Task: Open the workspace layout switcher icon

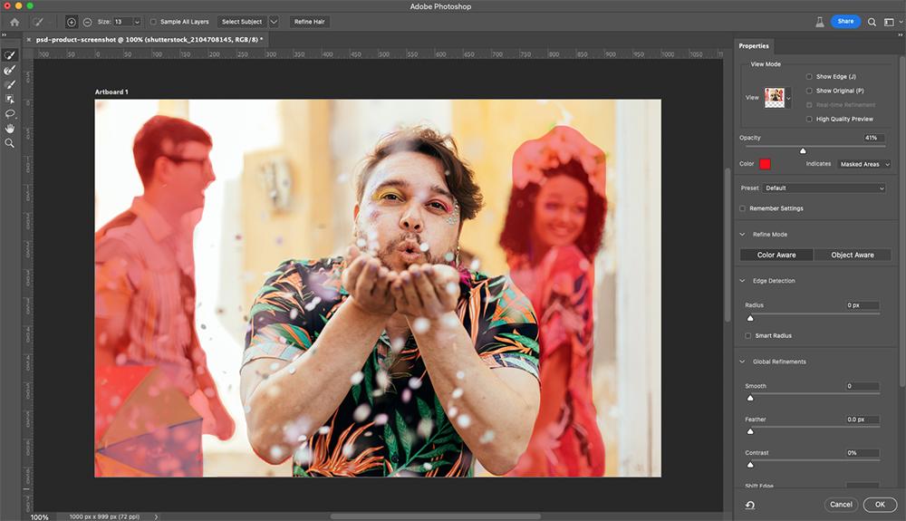Action: coord(890,22)
